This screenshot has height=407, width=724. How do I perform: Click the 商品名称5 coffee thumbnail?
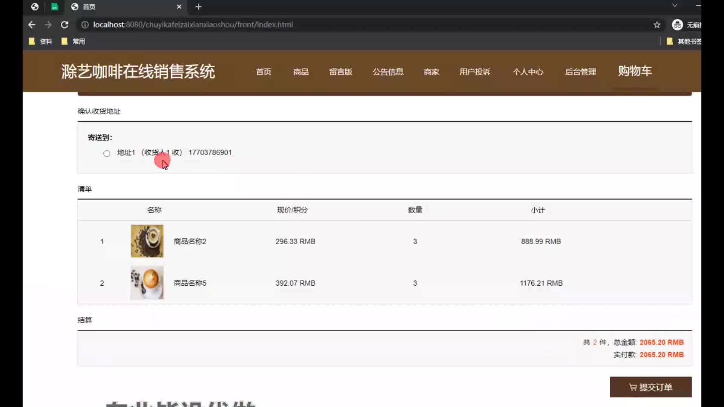[147, 283]
